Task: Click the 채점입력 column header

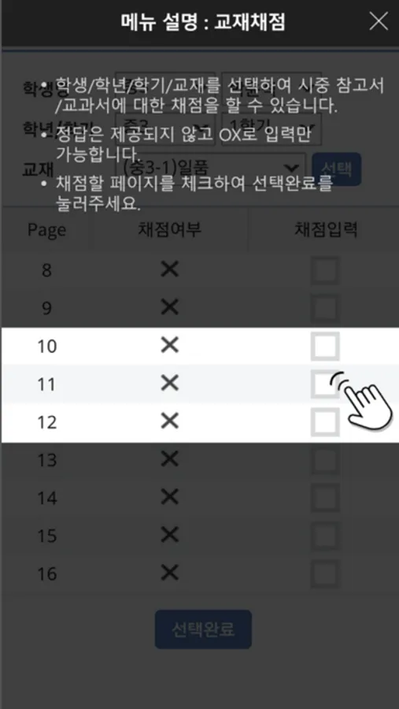Action: point(326,230)
